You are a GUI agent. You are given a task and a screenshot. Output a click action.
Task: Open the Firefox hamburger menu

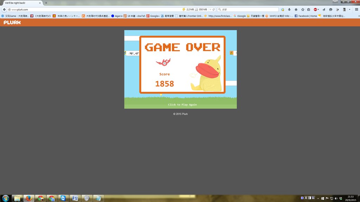pos(356,9)
